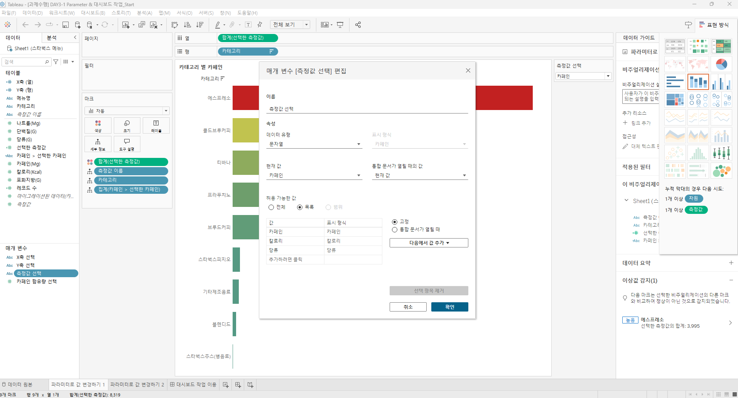Click the data pane search field
Screen dimensions: 738x398
(x=27, y=62)
